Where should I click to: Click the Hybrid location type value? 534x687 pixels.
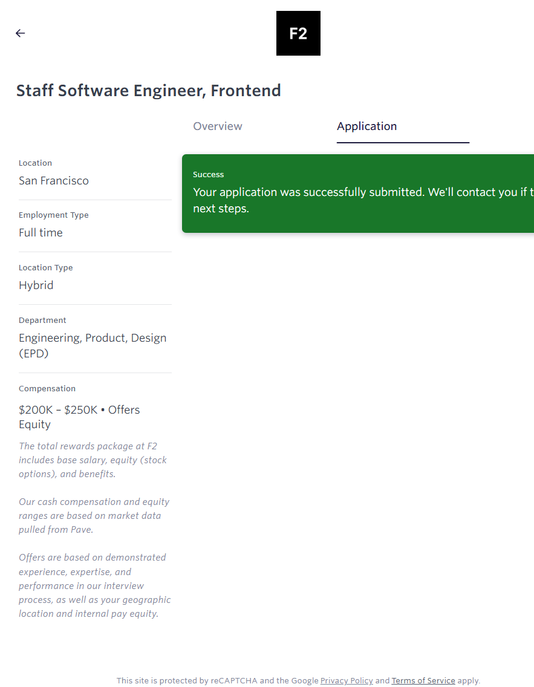point(36,285)
